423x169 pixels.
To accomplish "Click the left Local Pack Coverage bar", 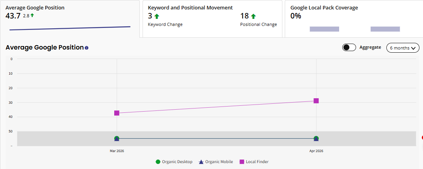I will click(x=324, y=29).
